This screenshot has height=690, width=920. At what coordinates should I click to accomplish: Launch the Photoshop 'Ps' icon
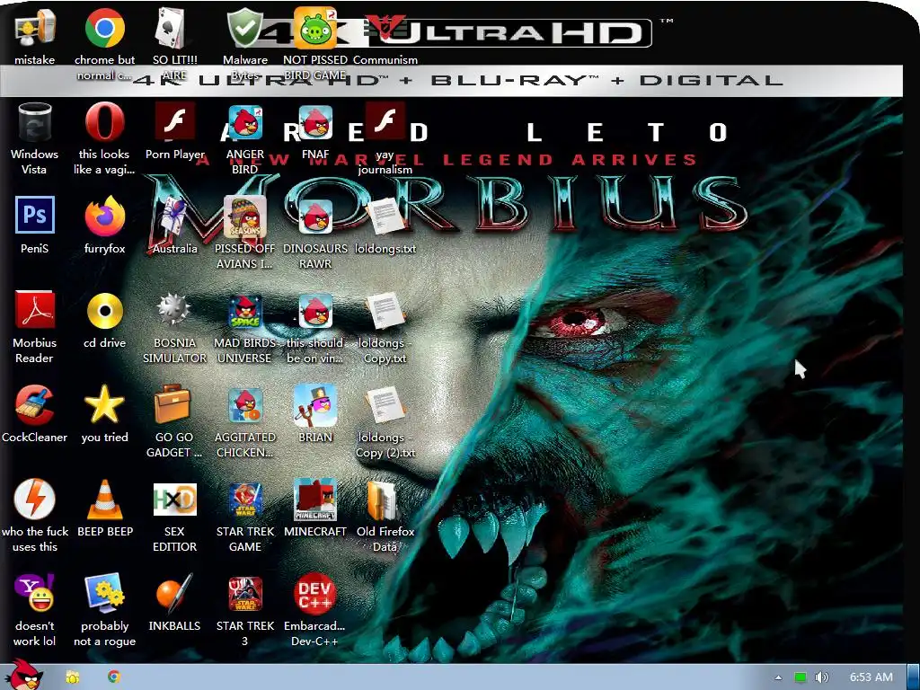click(35, 215)
